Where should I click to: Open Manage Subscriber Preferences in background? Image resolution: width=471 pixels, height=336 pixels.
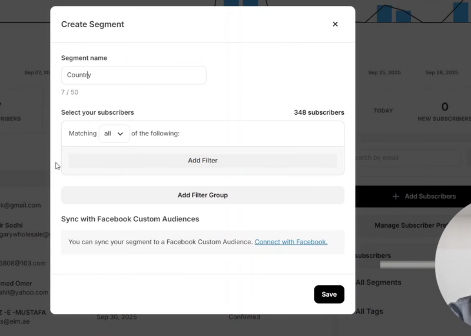point(410,225)
